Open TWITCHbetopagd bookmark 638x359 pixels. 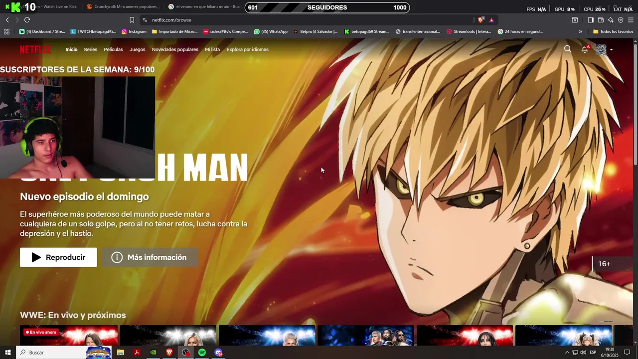93,31
